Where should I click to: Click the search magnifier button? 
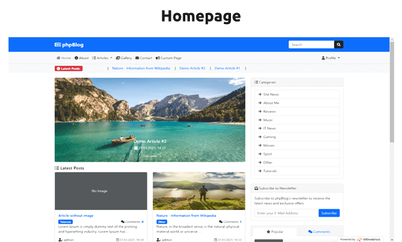[x=339, y=44]
